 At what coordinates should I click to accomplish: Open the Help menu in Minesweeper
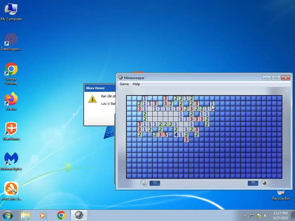[136, 84]
